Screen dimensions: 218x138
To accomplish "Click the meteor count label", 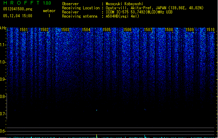I will coord(49,11).
